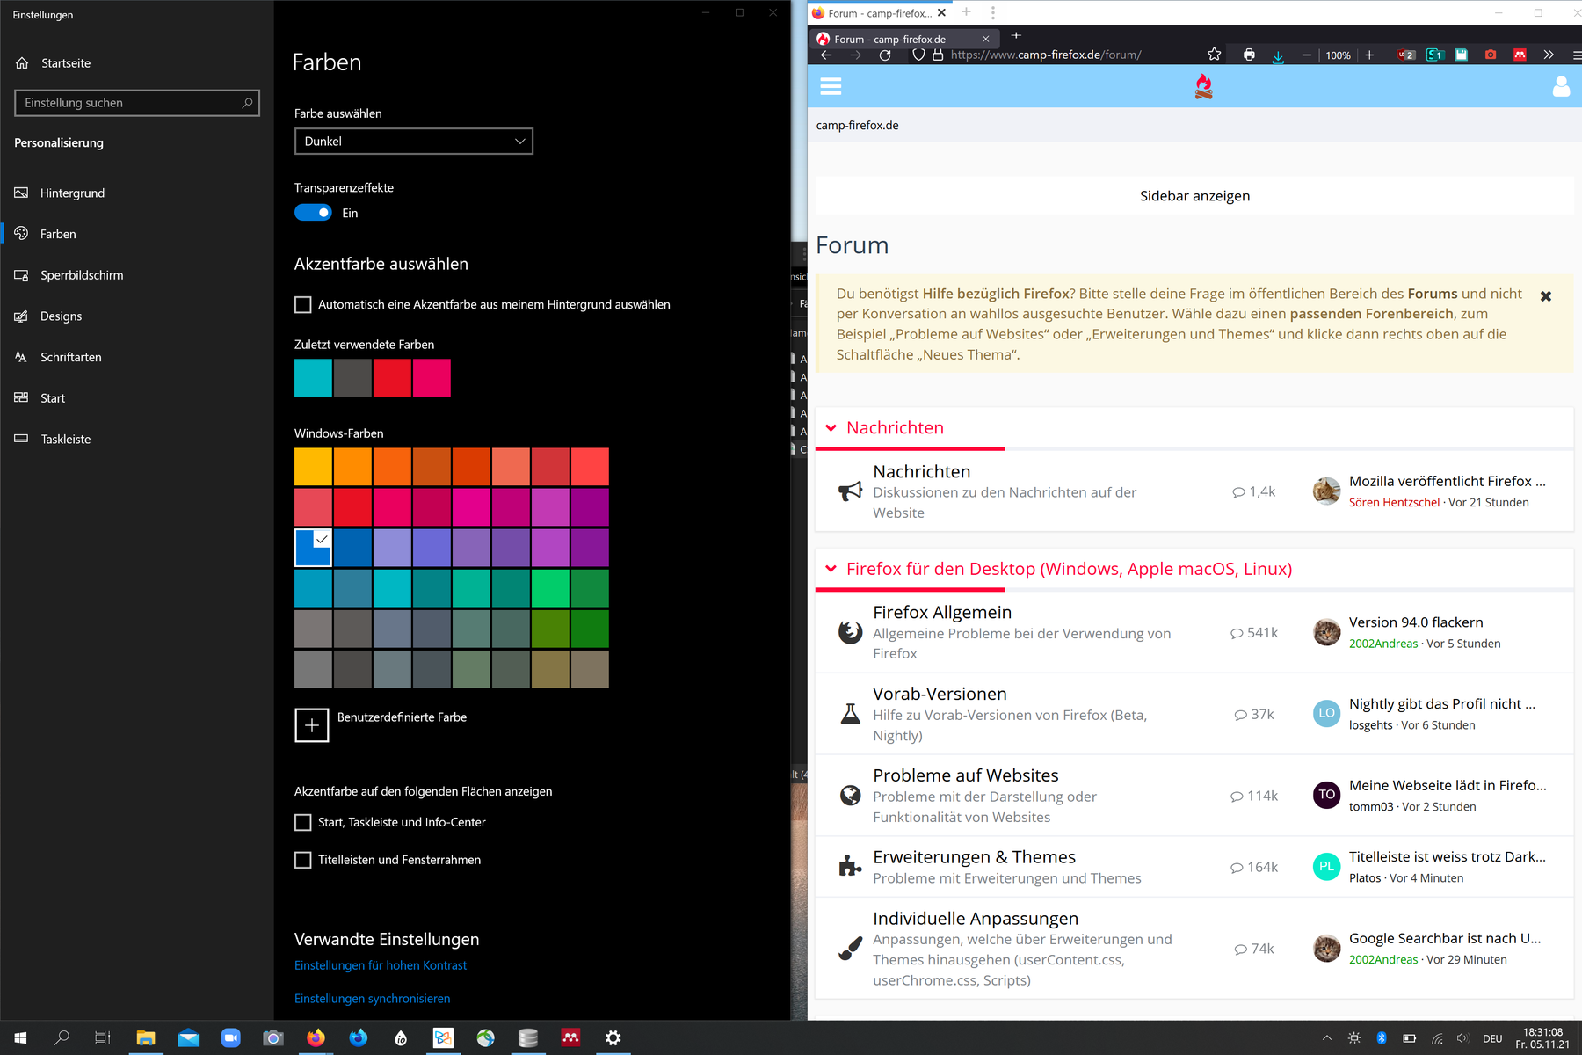Open Taskleiste in settings sidebar
The image size is (1582, 1055).
[65, 440]
